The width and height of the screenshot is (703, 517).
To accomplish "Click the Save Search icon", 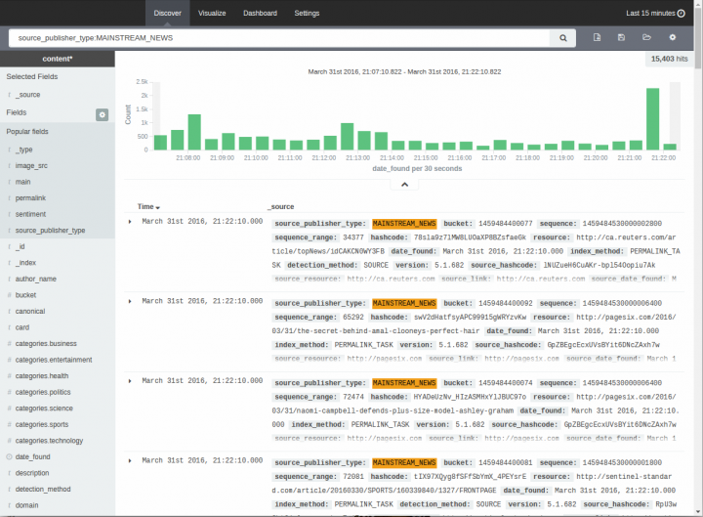I will (x=621, y=37).
